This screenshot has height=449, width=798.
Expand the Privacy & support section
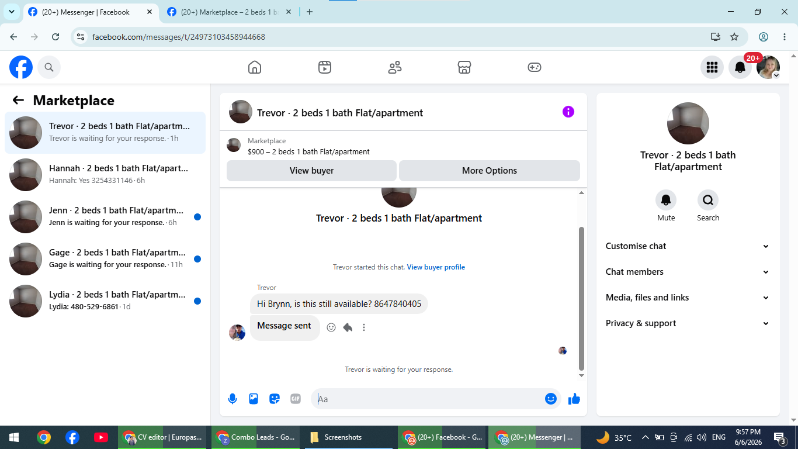[x=688, y=323]
